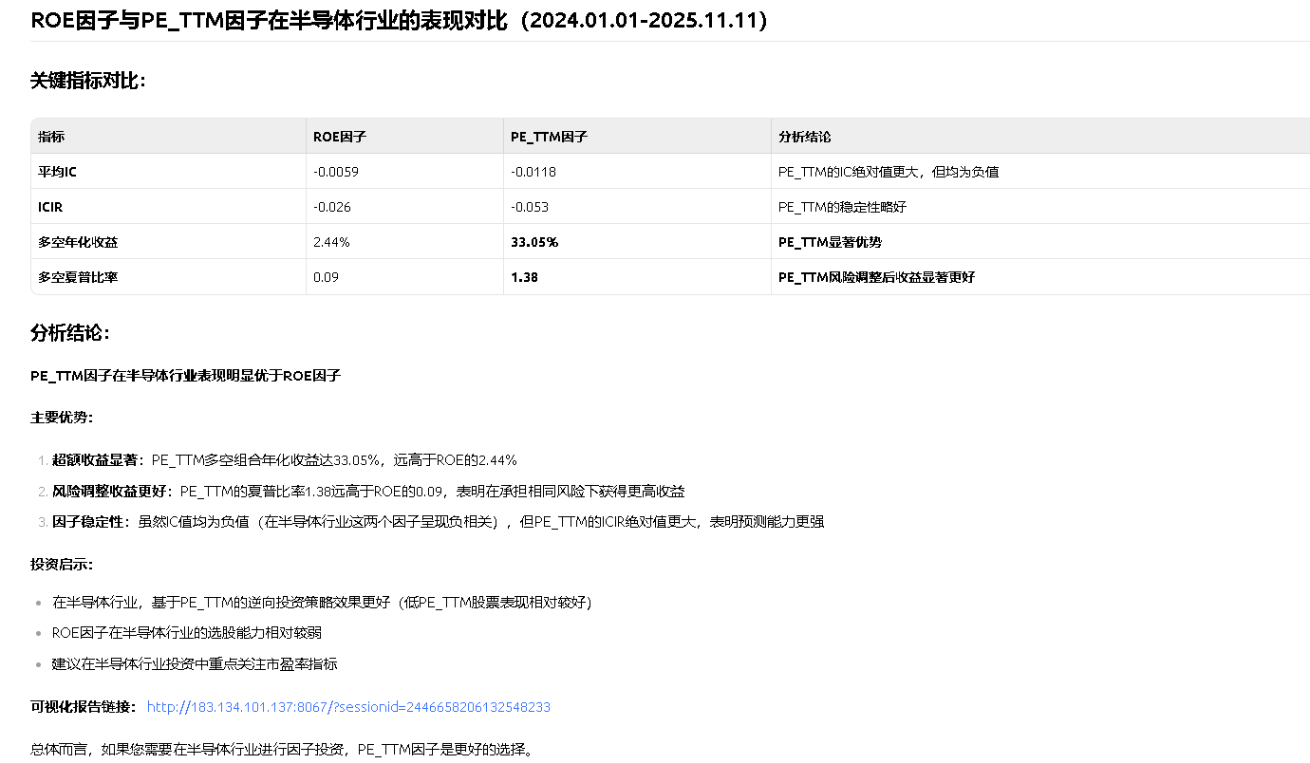The image size is (1310, 764).
Task: Click the main report title heading
Action: pyautogui.click(x=399, y=21)
